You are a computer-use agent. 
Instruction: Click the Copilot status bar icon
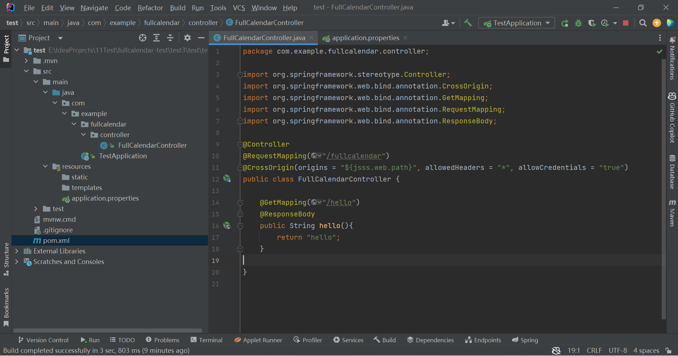click(556, 350)
